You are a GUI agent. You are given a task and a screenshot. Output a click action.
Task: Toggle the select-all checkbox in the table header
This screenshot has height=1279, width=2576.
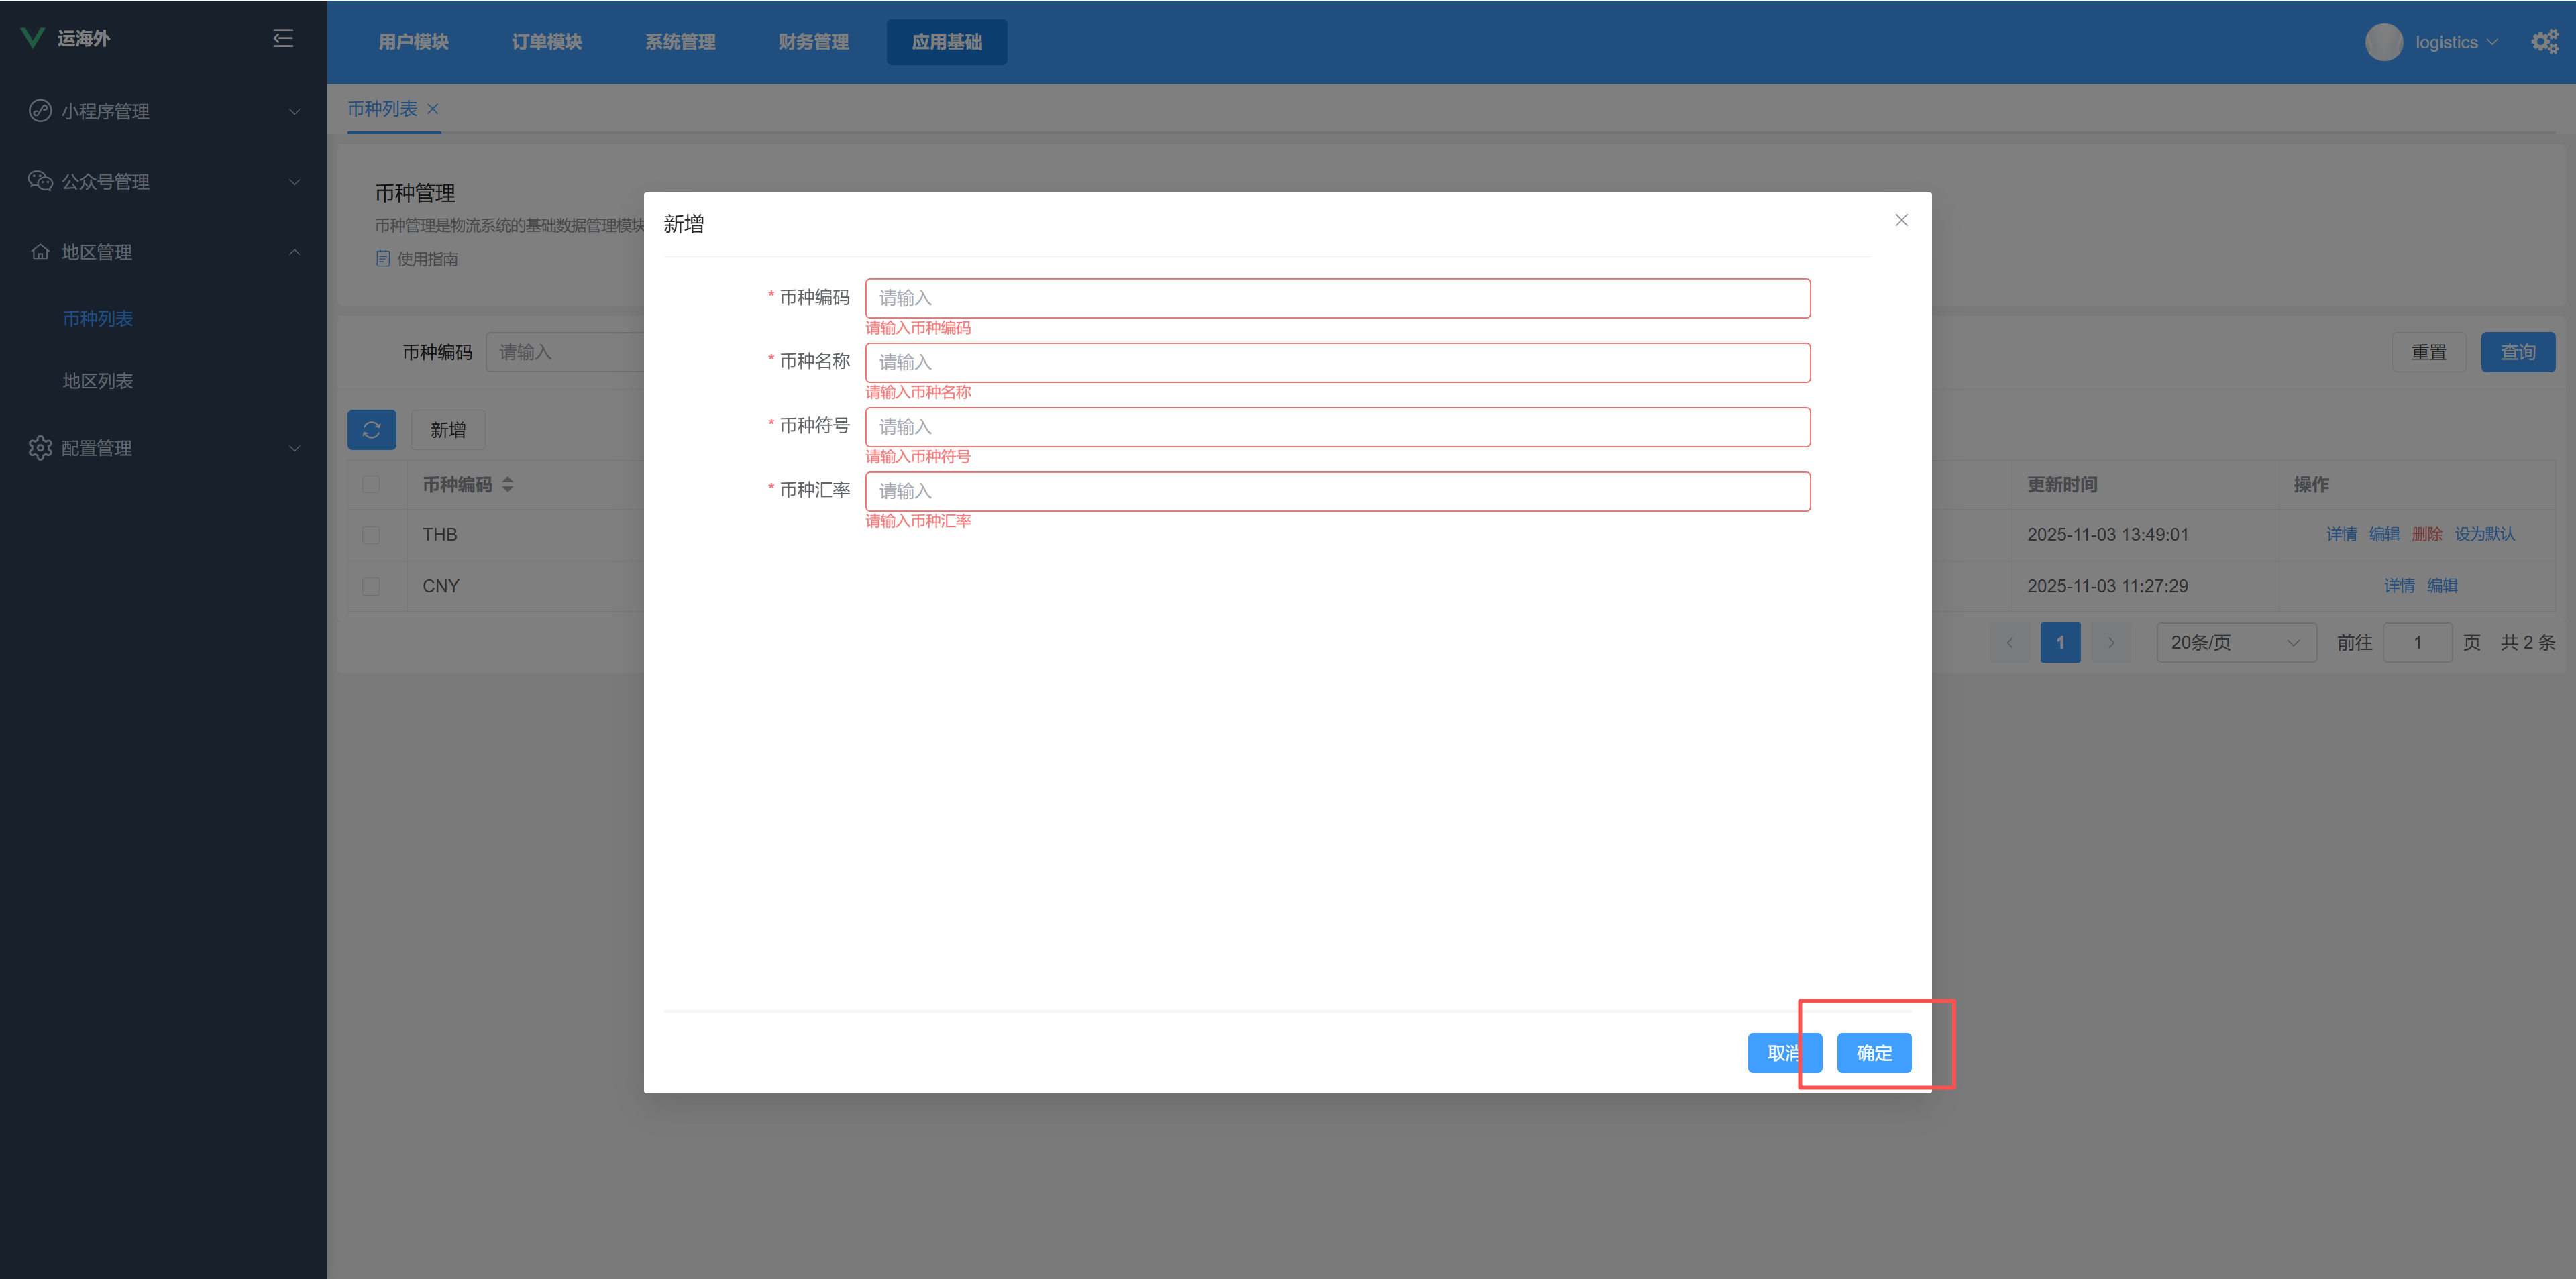point(371,485)
